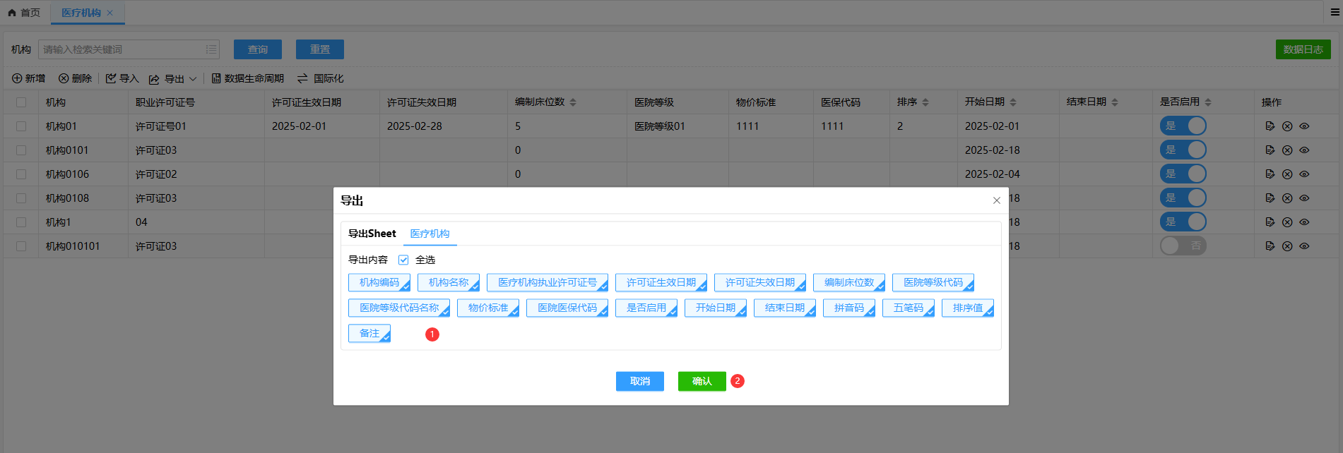Toggle 是否启用 switch for 机构01

click(1183, 126)
